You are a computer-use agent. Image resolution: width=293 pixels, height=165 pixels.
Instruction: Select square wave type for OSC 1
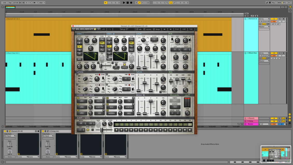[x=102, y=50]
